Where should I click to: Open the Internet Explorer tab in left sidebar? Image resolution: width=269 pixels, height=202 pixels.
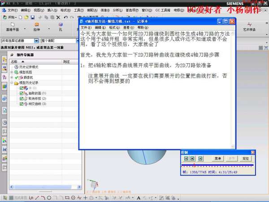[4, 99]
